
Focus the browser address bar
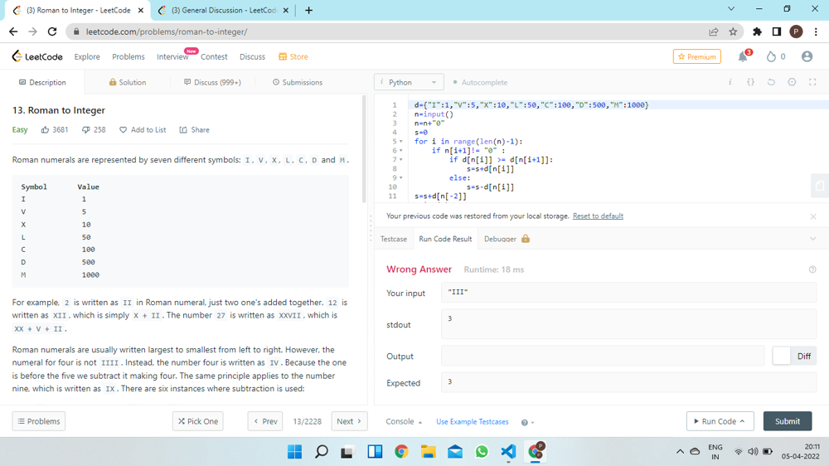(391, 32)
